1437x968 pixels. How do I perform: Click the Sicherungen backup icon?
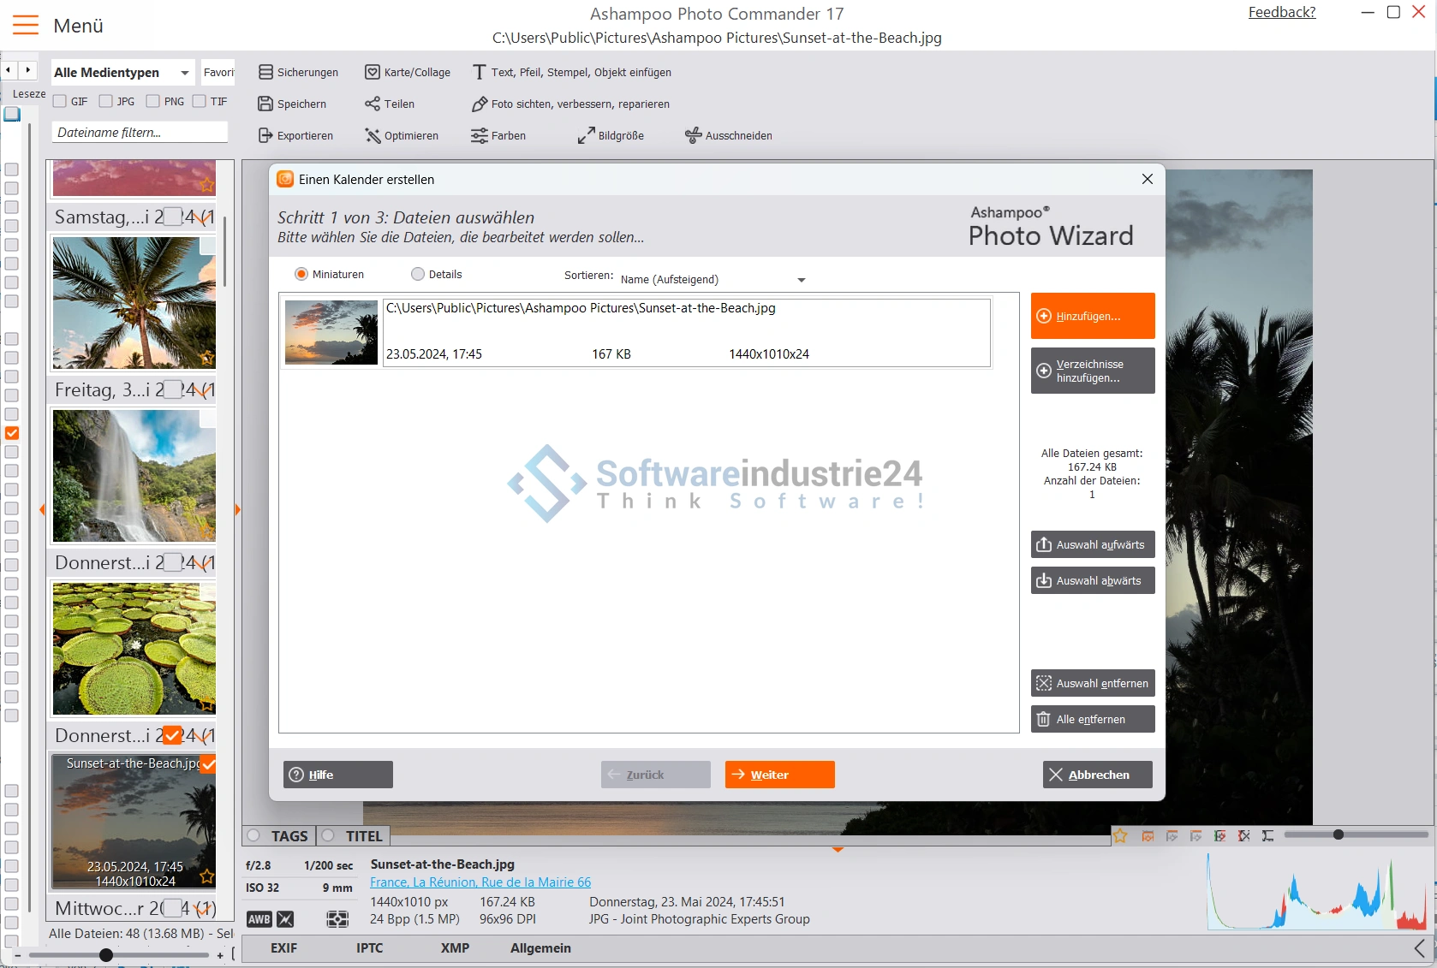coord(265,73)
